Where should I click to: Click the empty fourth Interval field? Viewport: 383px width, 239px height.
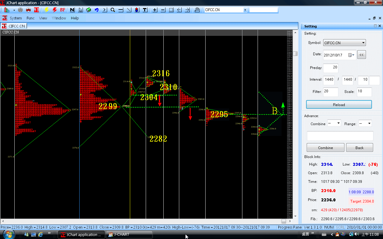375,80
